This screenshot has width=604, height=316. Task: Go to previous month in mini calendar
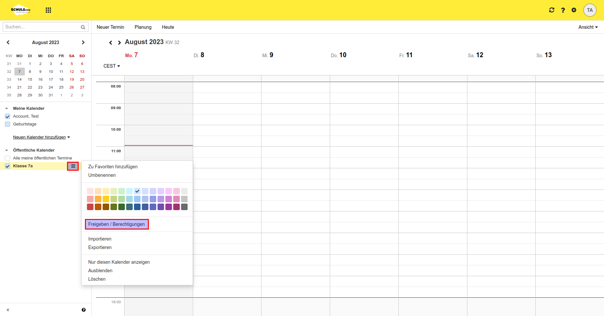[8, 42]
